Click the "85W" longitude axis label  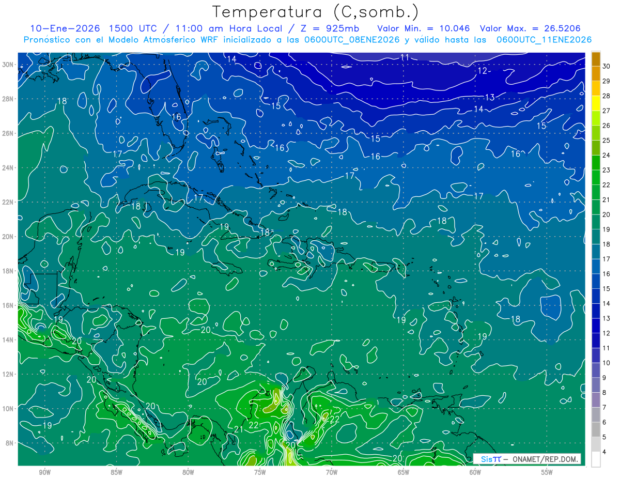(x=116, y=472)
